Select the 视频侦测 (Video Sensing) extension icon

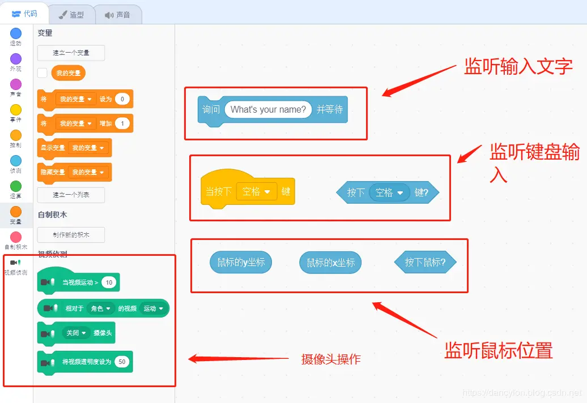pyautogui.click(x=15, y=263)
